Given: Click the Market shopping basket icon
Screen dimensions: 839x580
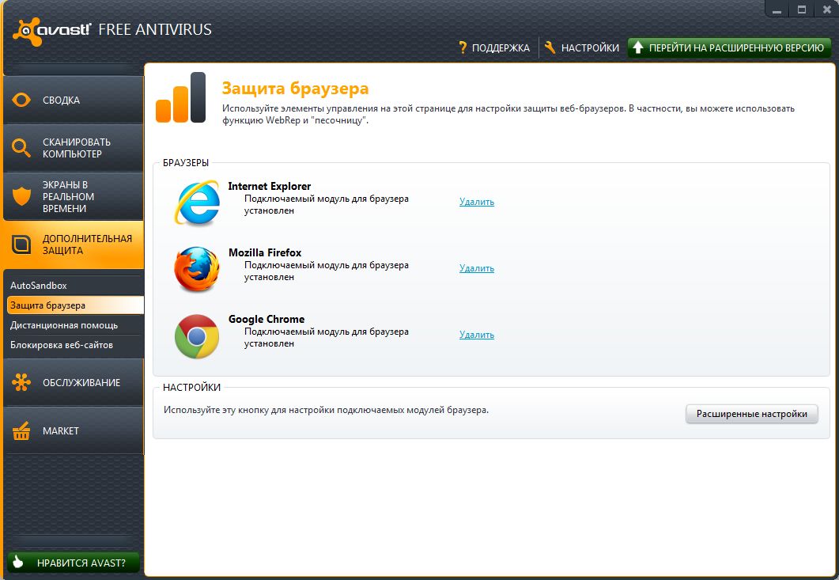Looking at the screenshot, I should (21, 430).
